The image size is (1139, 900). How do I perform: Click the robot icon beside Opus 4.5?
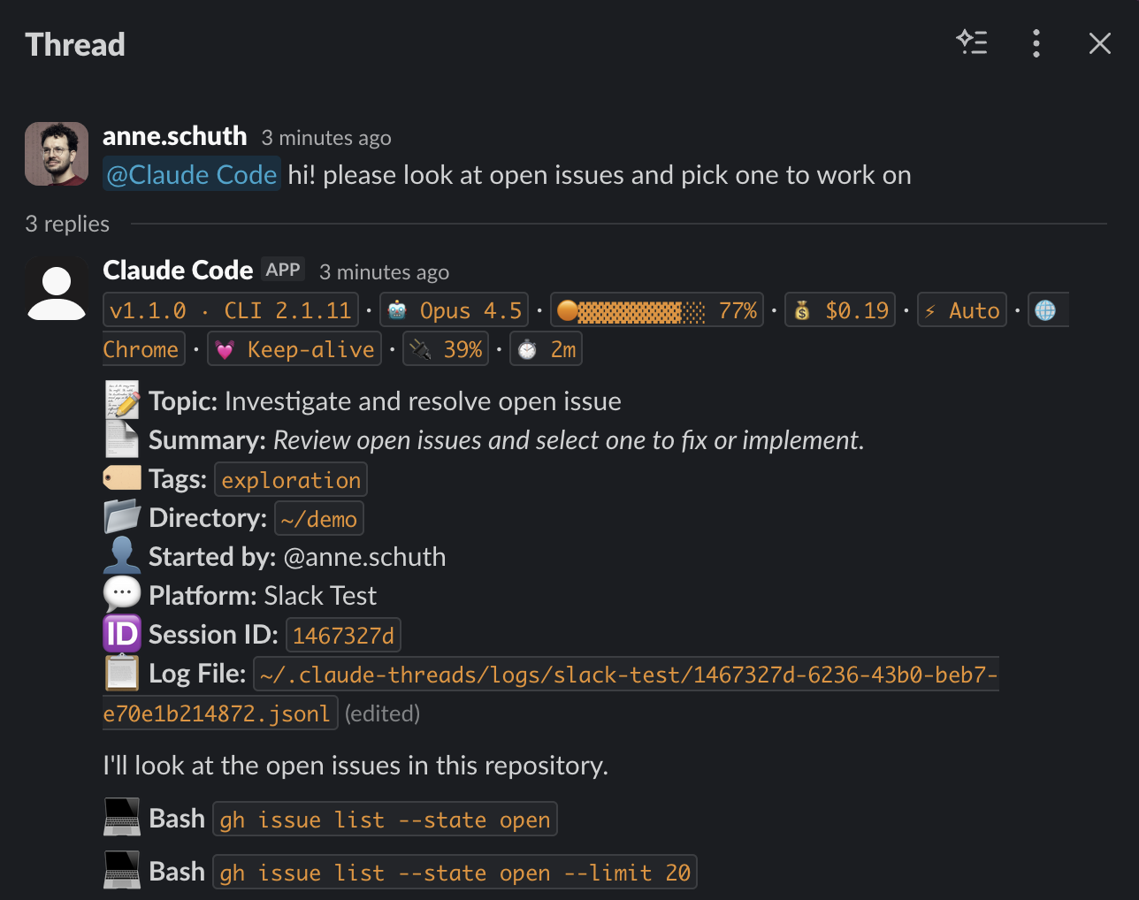point(397,310)
